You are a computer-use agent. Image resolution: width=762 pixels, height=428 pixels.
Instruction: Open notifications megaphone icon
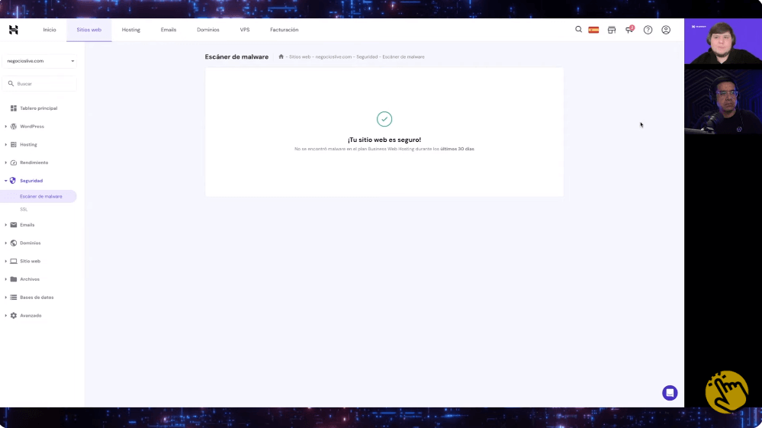point(630,30)
